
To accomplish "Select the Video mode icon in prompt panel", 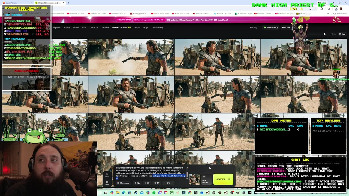I will tap(107, 183).
